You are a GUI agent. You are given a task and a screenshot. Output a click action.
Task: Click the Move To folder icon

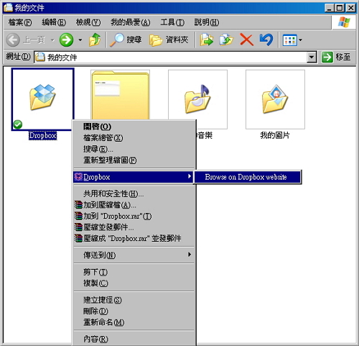[x=207, y=40]
